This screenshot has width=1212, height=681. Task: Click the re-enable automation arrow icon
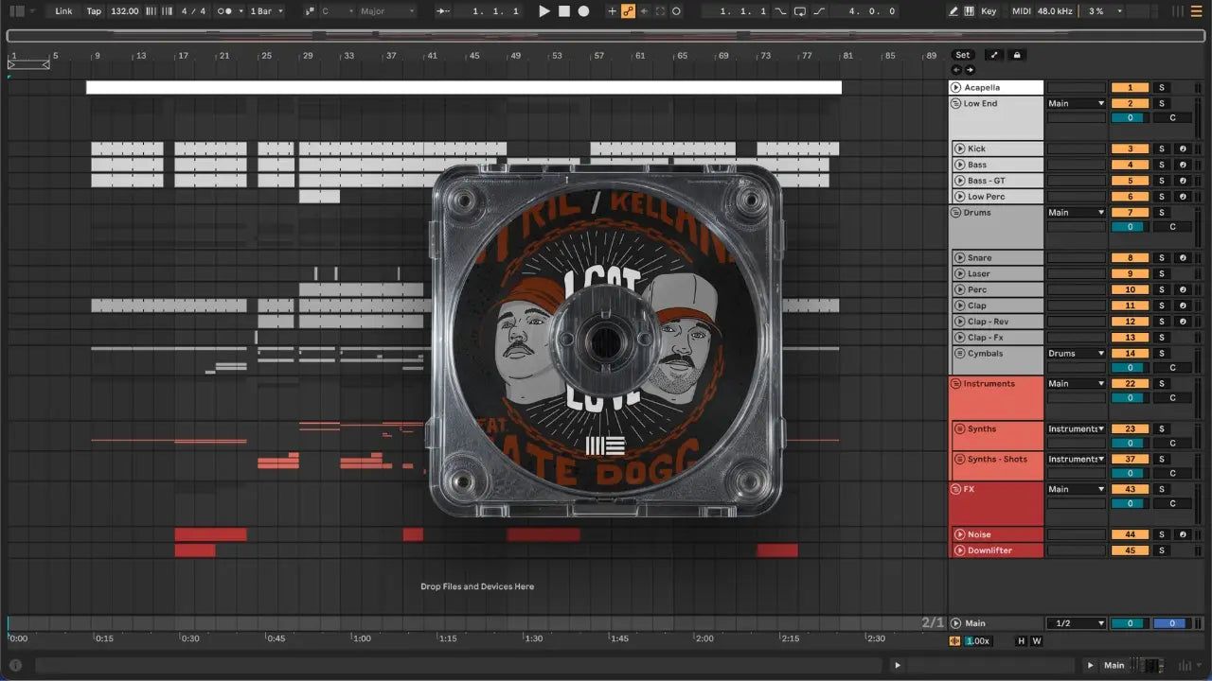point(644,11)
